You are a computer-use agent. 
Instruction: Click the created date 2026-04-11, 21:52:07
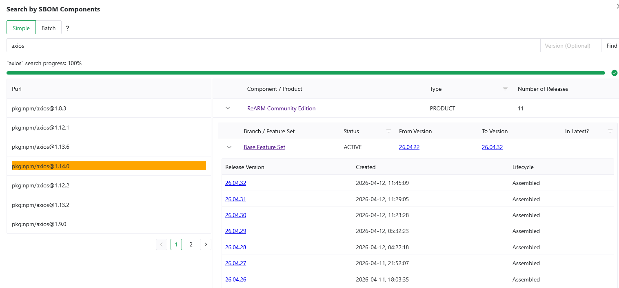(x=382, y=263)
